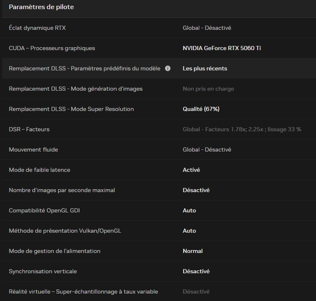Open Éclat dynamique RTX value Global - Désactivé

click(207, 28)
